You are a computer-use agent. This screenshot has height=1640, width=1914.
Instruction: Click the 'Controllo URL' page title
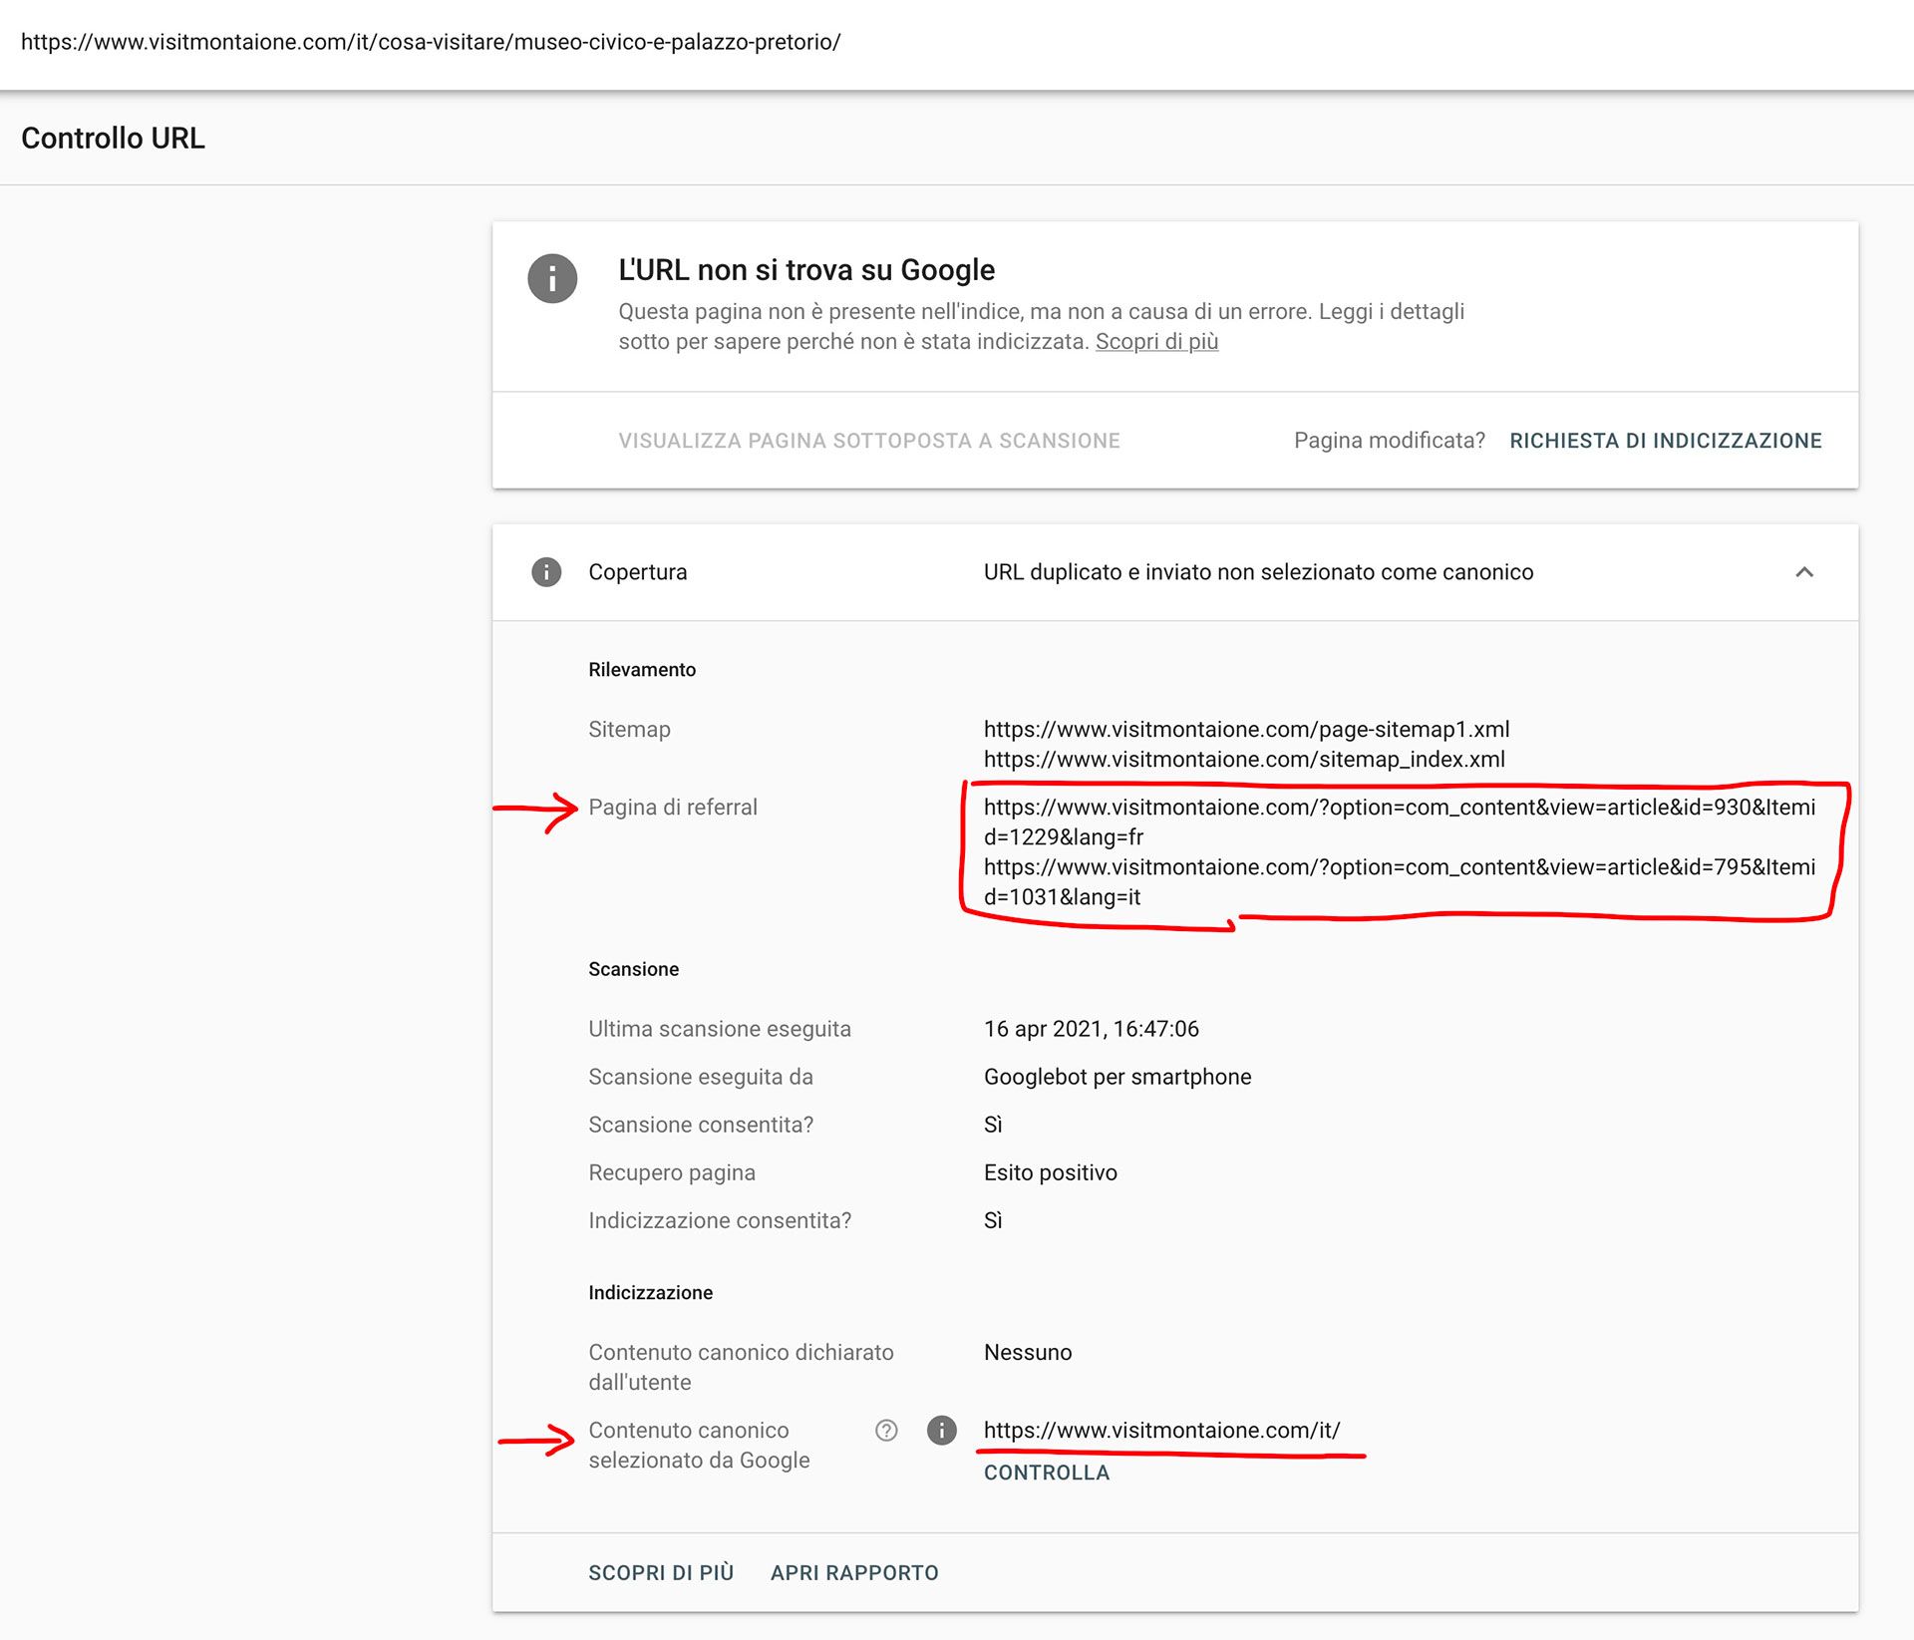(x=113, y=139)
